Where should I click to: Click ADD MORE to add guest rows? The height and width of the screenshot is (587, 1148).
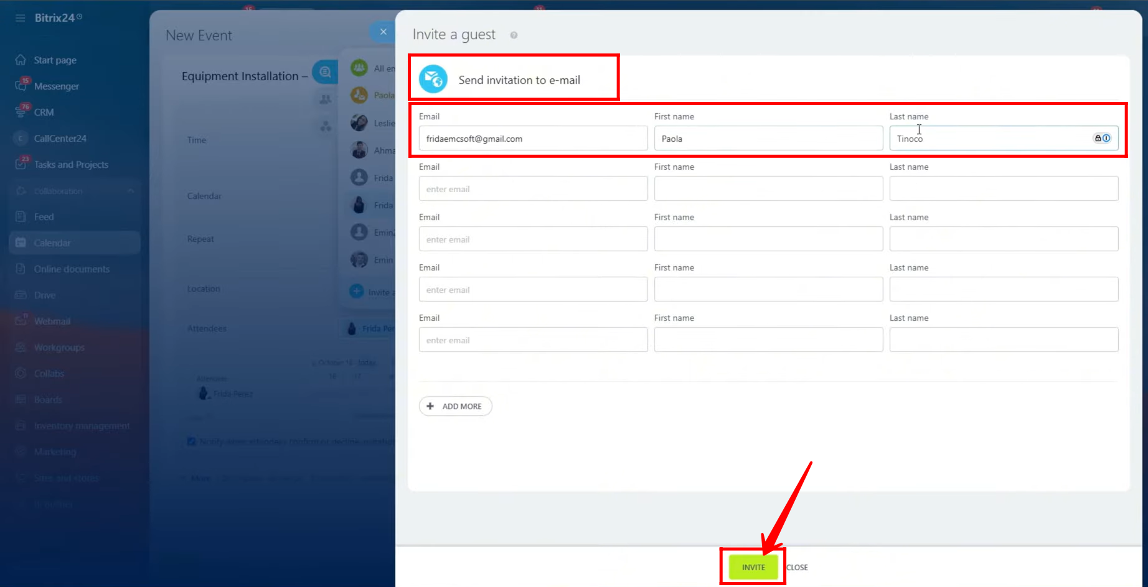click(455, 406)
